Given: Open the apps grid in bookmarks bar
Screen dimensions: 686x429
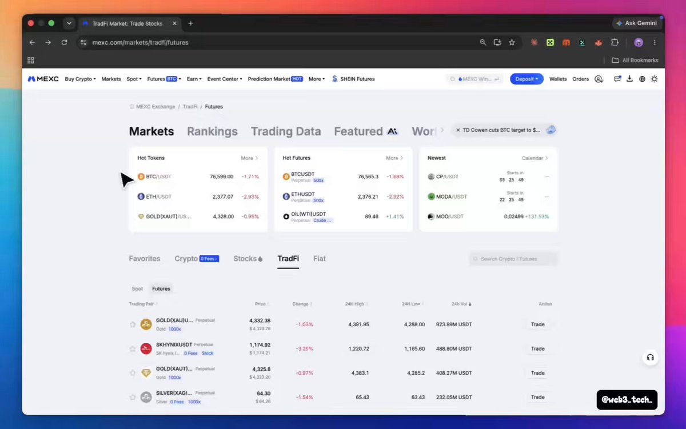Looking at the screenshot, I should pyautogui.click(x=31, y=60).
